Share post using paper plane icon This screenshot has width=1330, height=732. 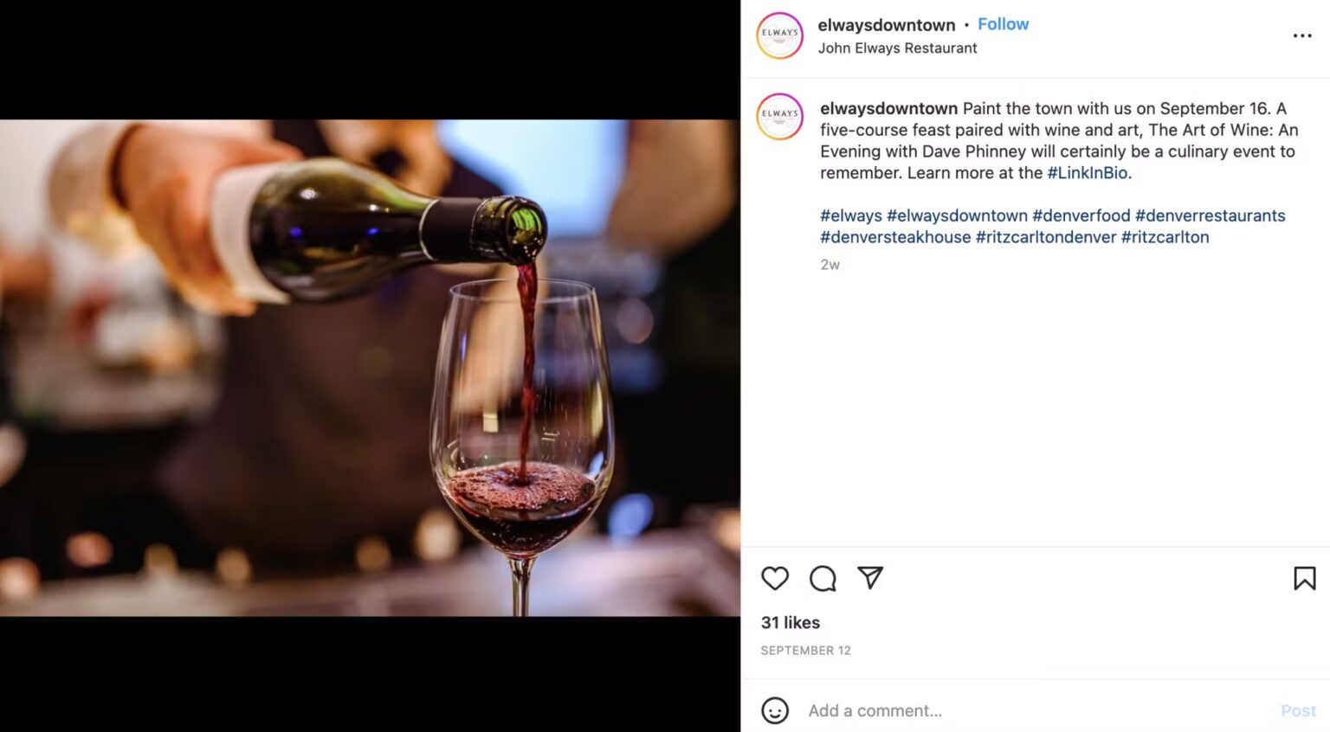pyautogui.click(x=870, y=577)
